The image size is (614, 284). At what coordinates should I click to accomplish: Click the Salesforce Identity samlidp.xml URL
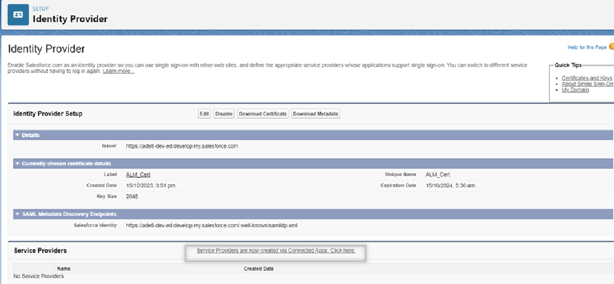pos(211,225)
